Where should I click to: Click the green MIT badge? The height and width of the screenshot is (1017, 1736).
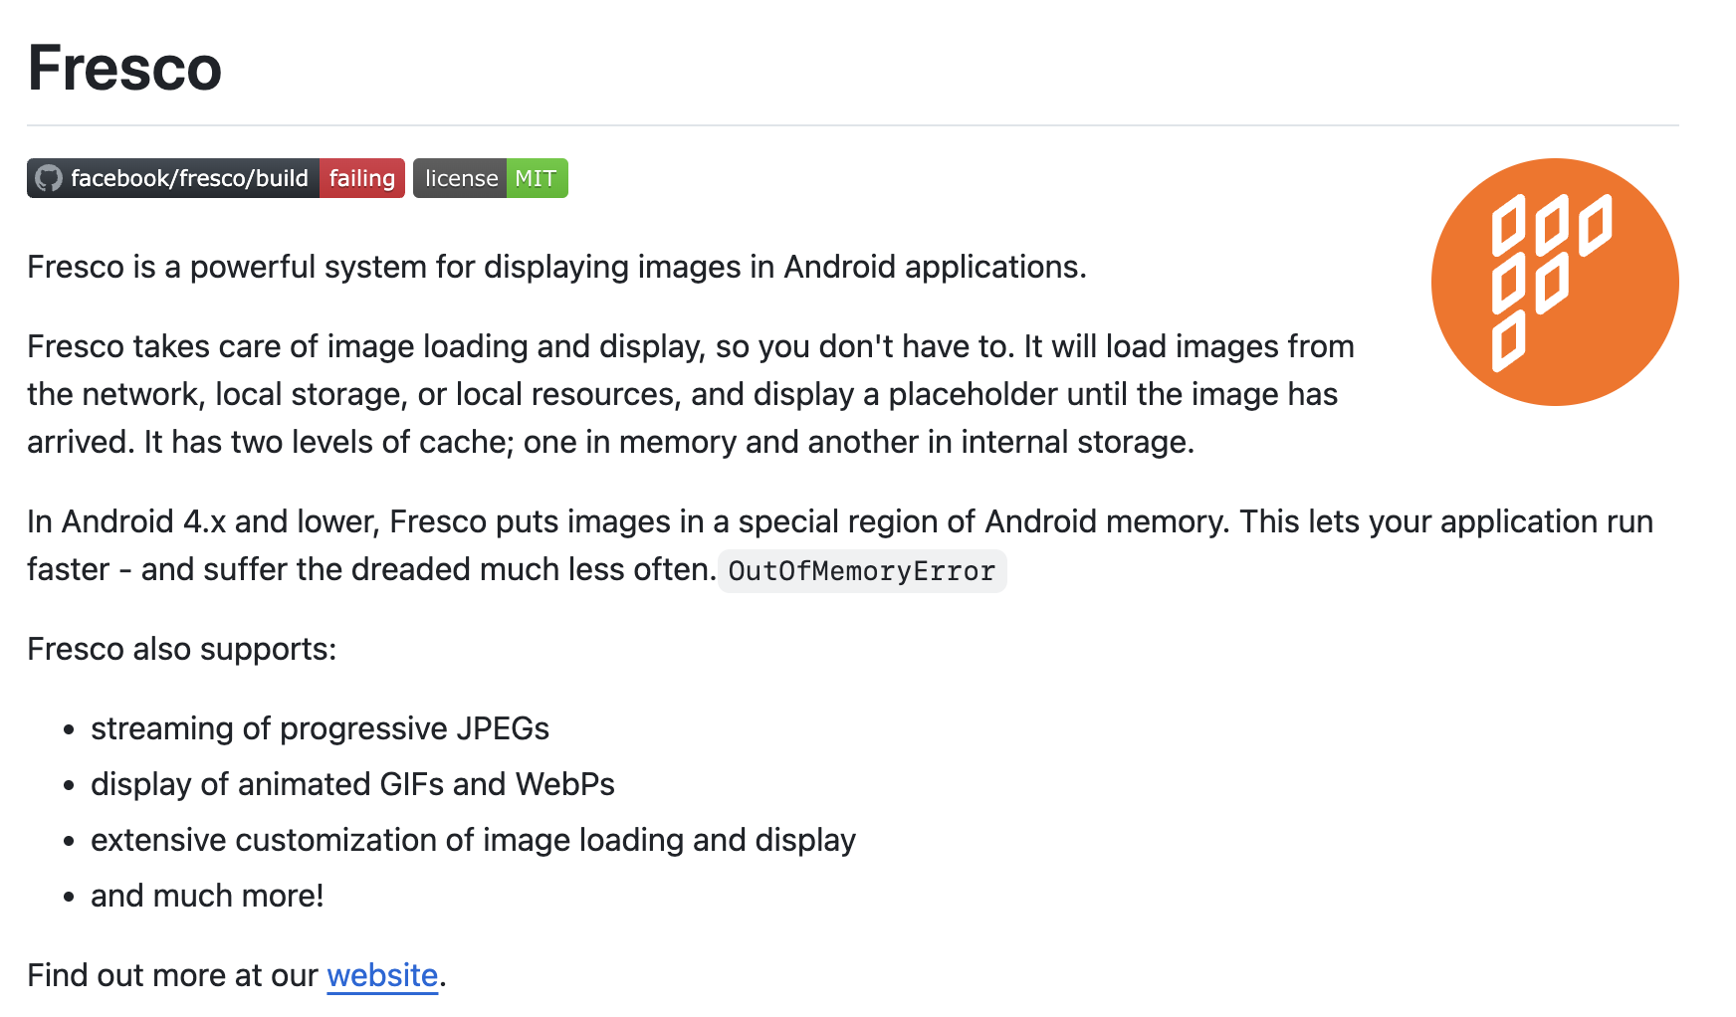pyautogui.click(x=537, y=178)
